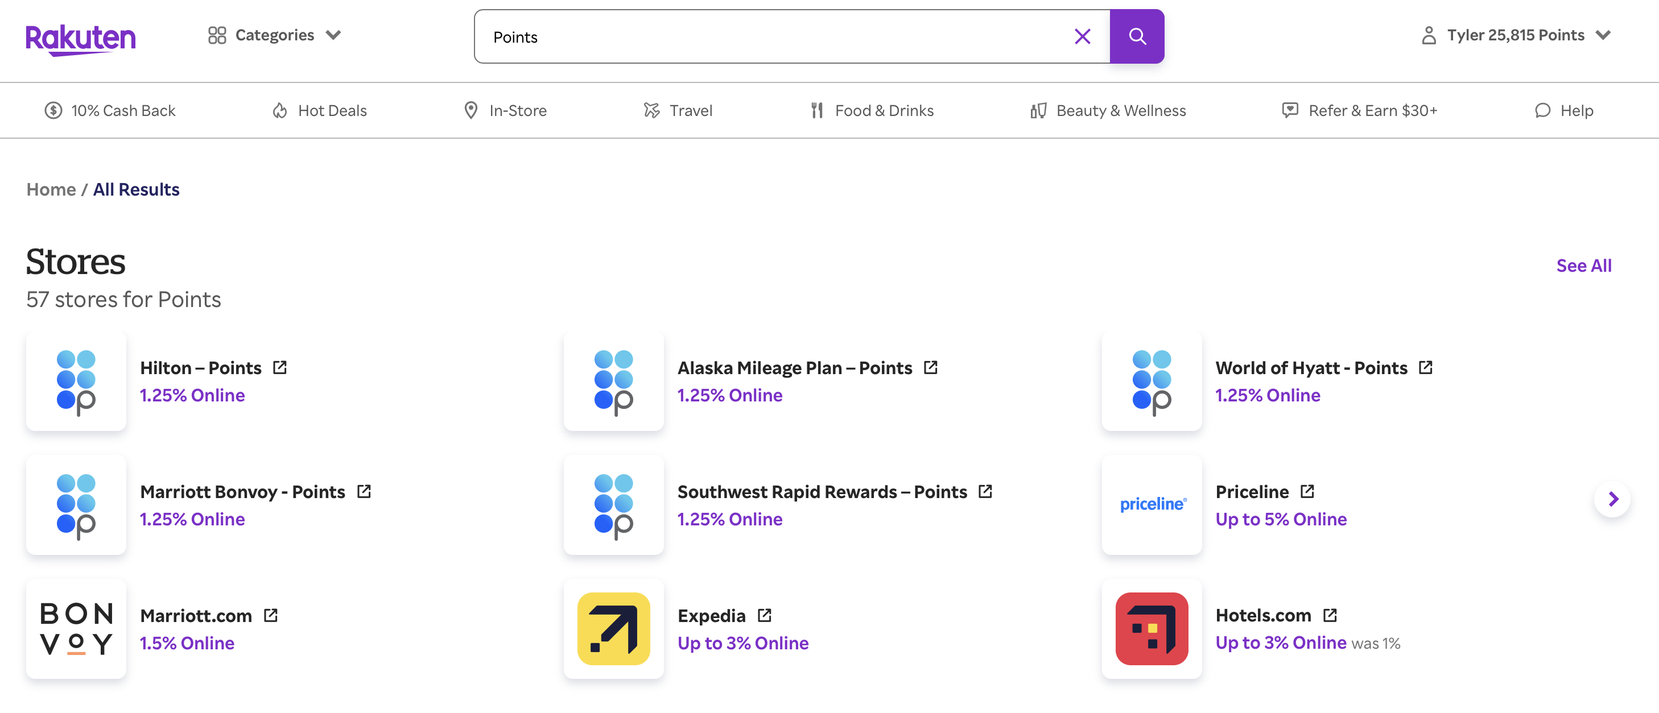Click the Travel airplane icon

pos(652,111)
